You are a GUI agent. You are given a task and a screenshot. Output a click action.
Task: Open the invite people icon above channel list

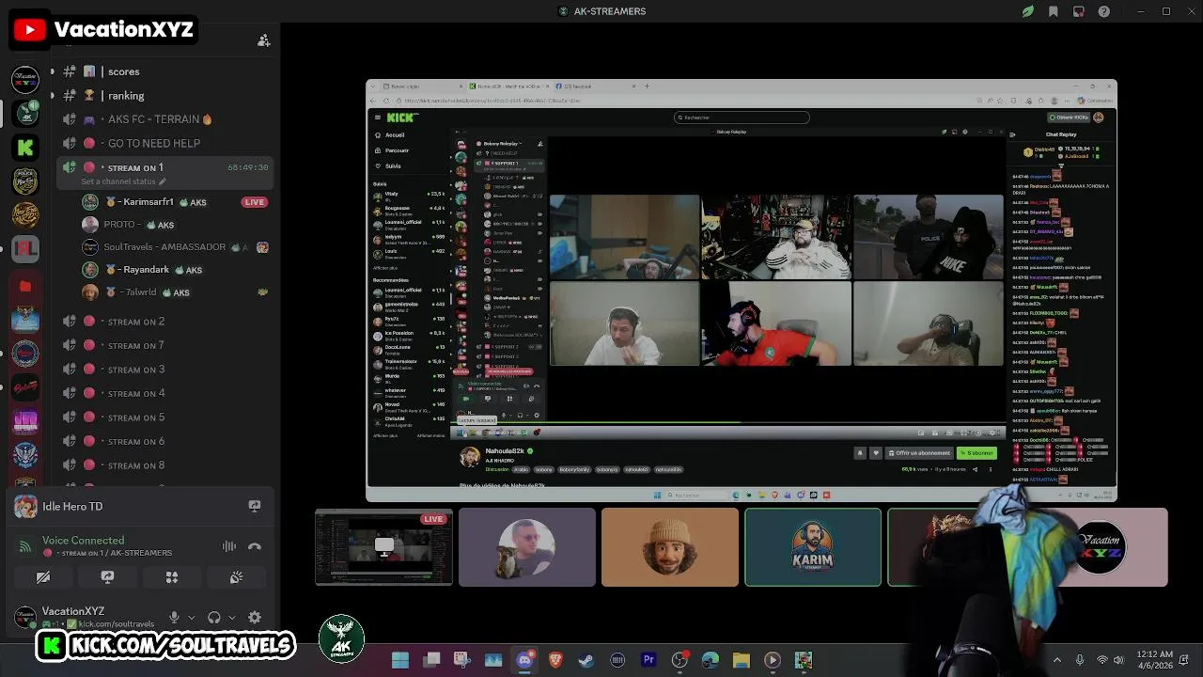click(x=263, y=40)
